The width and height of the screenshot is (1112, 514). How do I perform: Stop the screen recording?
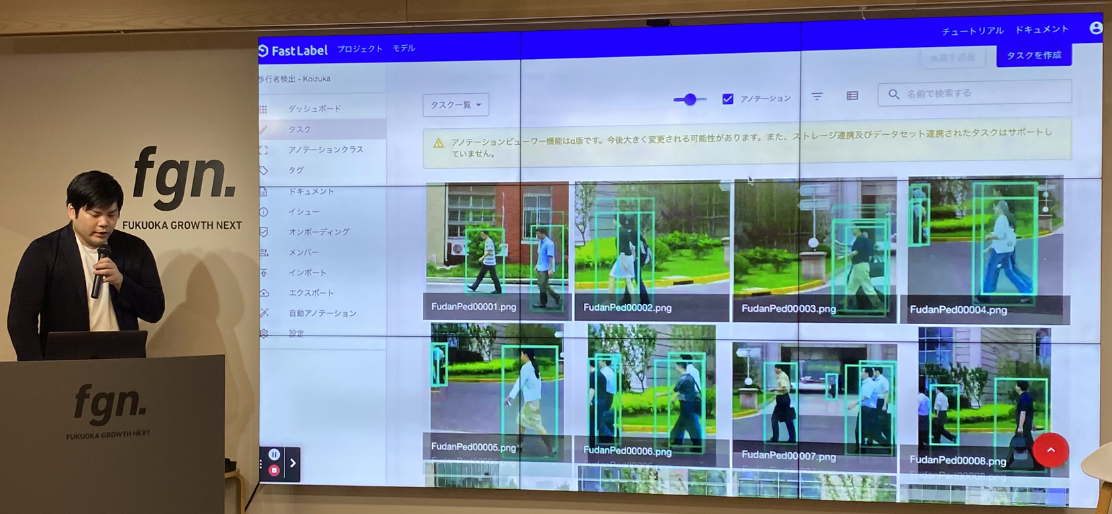(x=274, y=470)
